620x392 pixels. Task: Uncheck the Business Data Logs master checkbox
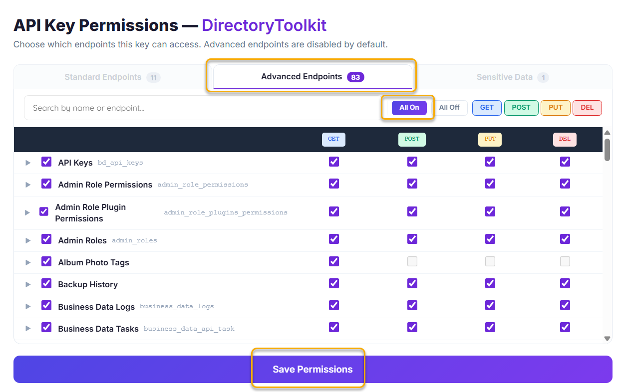click(46, 305)
